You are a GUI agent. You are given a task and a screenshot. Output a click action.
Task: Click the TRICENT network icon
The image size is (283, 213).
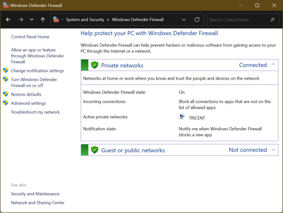pos(182,117)
